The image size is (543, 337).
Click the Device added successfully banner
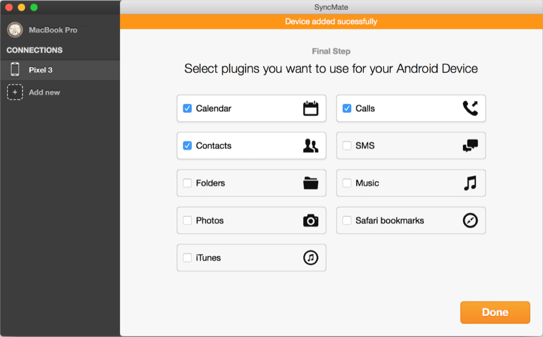click(331, 22)
